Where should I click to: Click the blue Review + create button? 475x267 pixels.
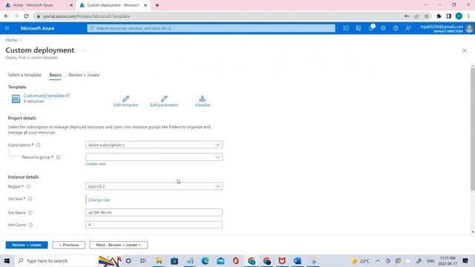[x=27, y=245]
